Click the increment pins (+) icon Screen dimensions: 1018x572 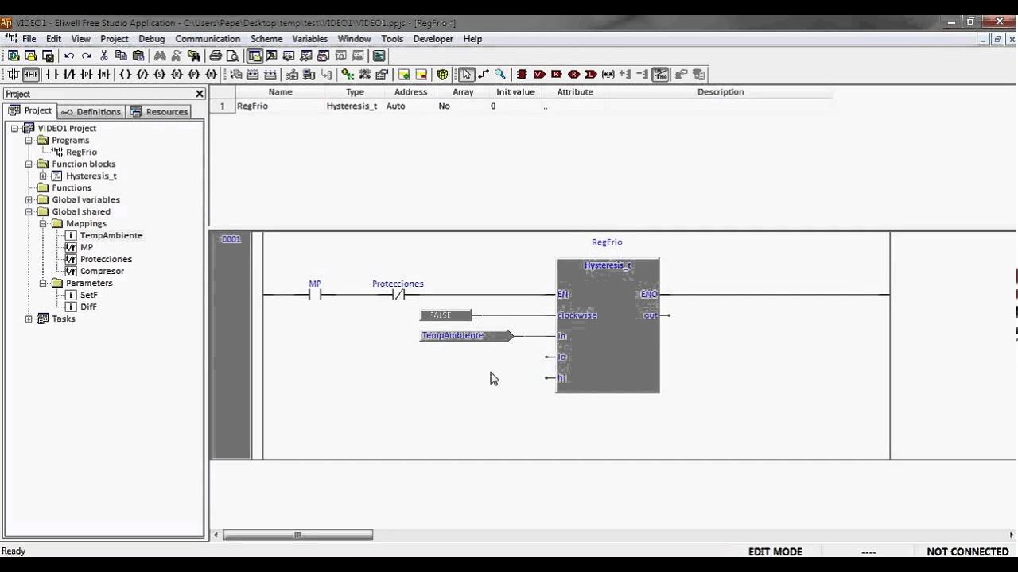point(625,74)
